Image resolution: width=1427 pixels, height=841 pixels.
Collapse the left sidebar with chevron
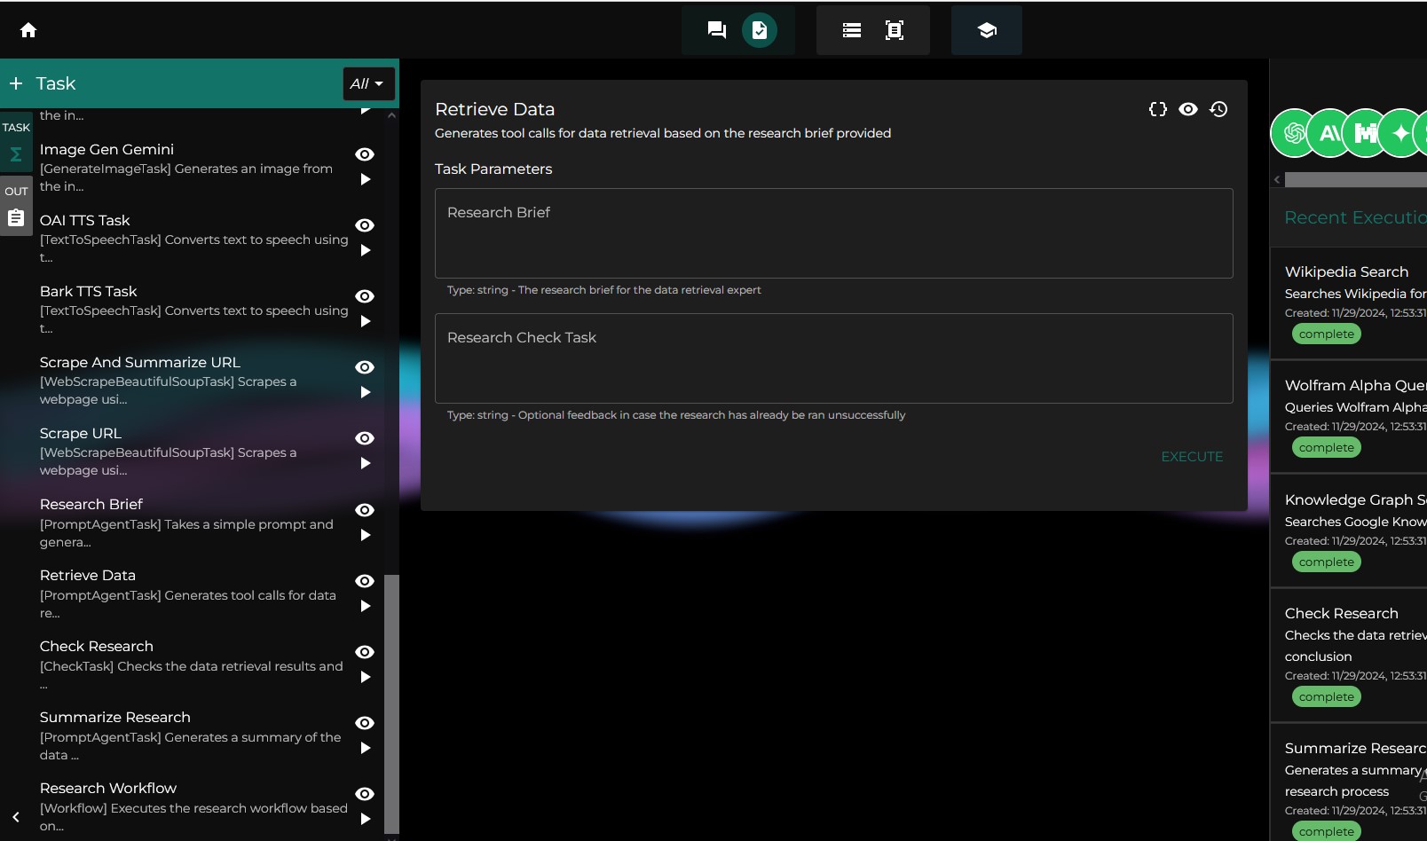click(16, 817)
